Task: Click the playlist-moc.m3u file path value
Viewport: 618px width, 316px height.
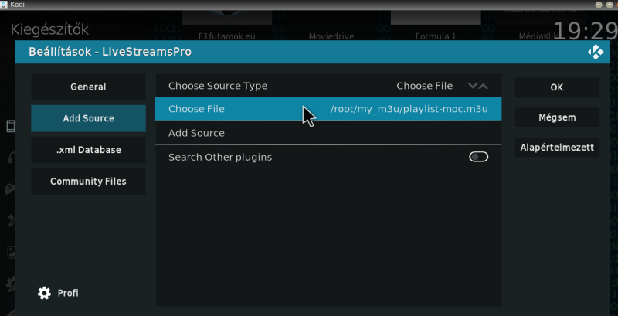Action: [x=409, y=109]
